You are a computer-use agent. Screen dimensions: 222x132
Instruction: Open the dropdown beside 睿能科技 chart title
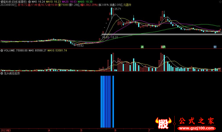tap(29, 2)
